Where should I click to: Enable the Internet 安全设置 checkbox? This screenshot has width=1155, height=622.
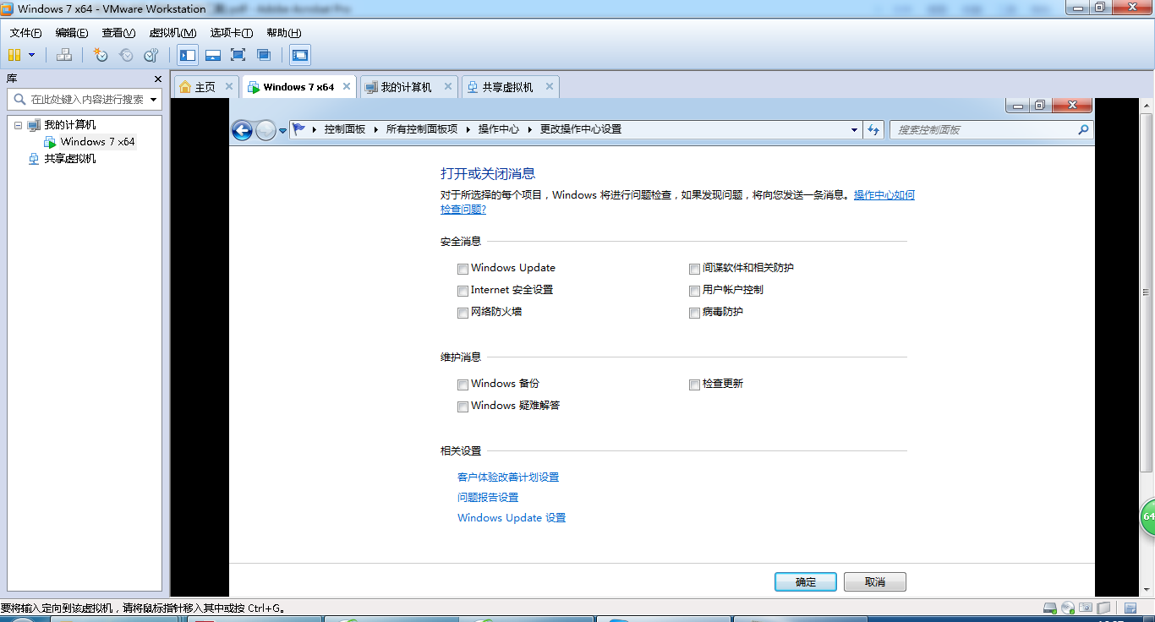[x=463, y=291]
